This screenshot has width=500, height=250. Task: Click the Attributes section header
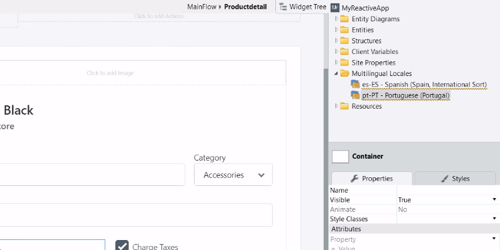[414, 229]
